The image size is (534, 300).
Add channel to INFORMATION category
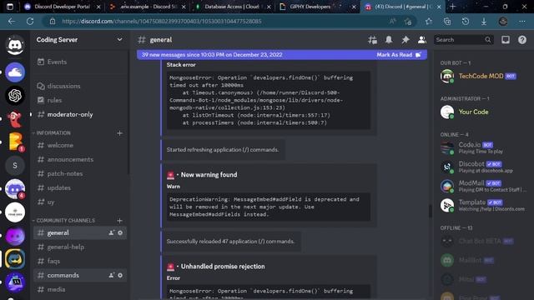point(119,133)
